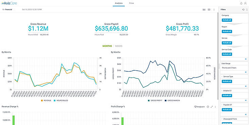Maximize the Profit Change % widget

point(212,107)
